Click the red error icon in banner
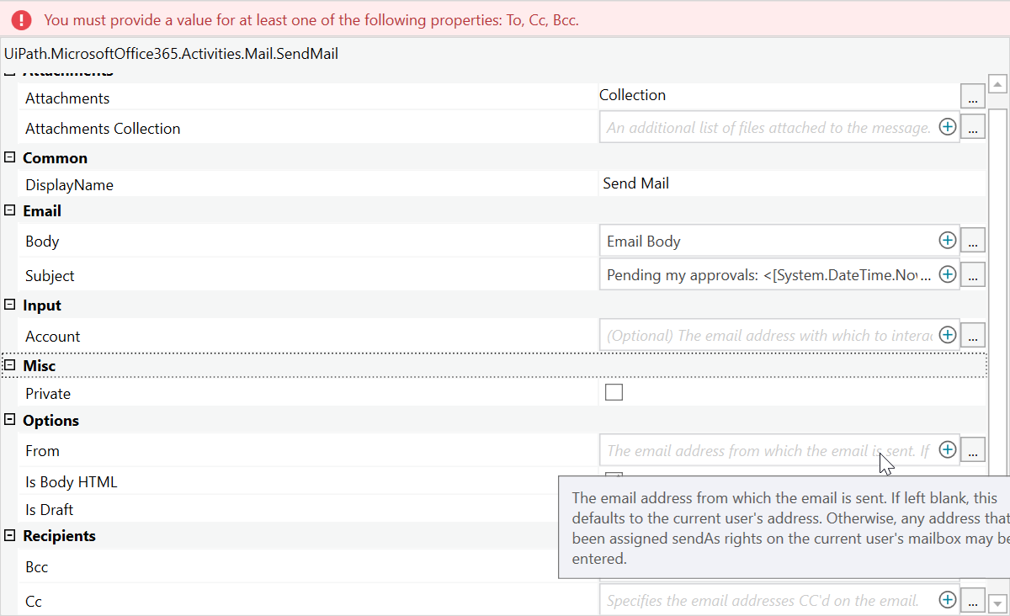 coord(22,19)
